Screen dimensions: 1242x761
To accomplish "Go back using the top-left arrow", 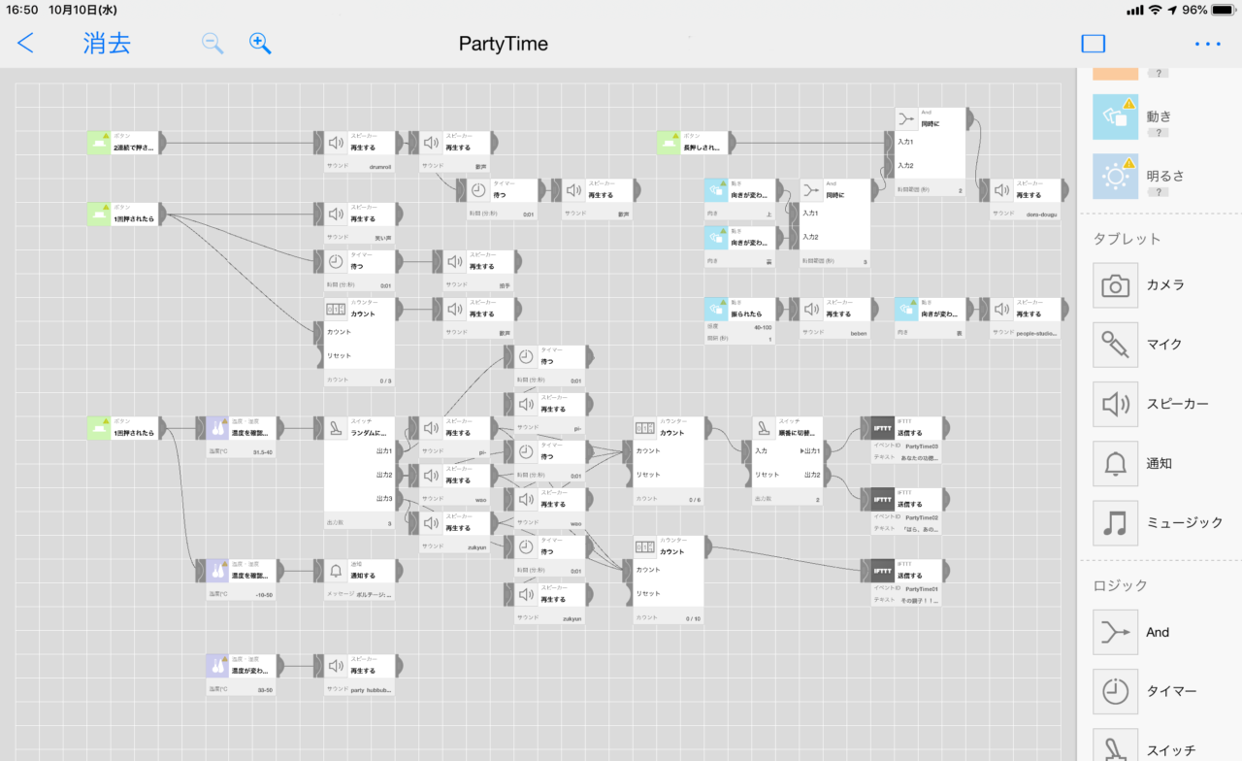I will [26, 44].
